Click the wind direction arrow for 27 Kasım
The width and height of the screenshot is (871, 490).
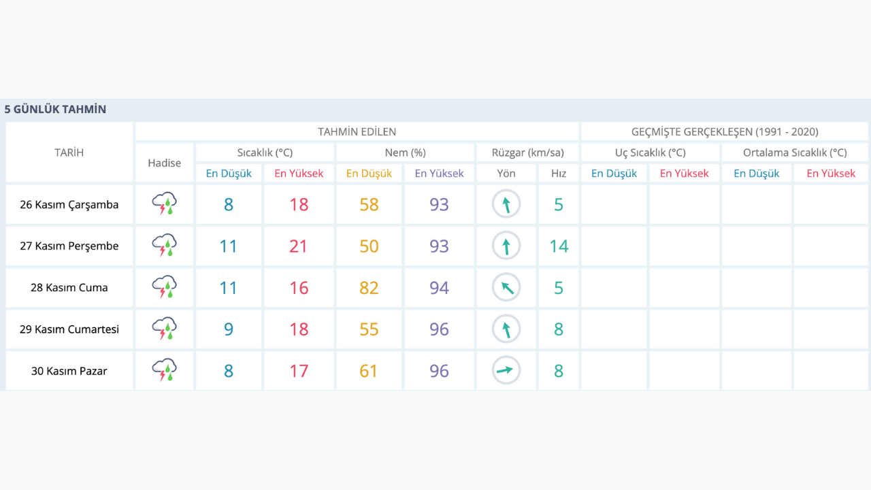tap(506, 246)
